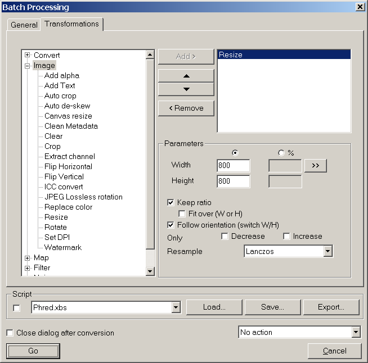Screen dimensions: 368x363
Task: Click the >> button next to Width
Action: pos(315,166)
